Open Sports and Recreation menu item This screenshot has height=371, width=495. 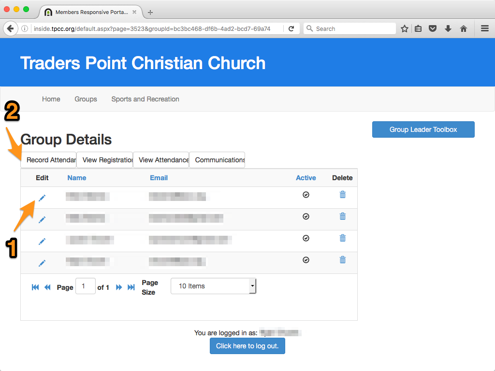coord(145,99)
